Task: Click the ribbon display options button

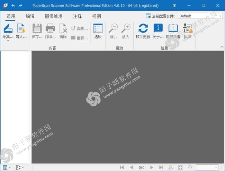Action: click(x=174, y=6)
